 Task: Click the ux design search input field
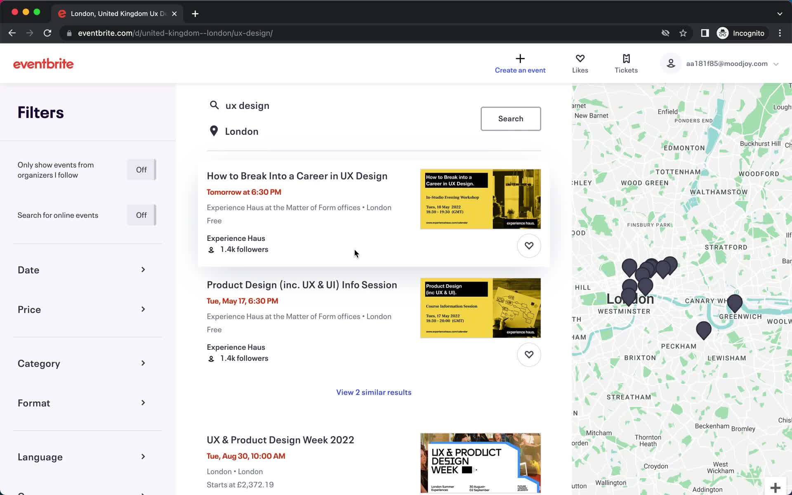pos(342,106)
